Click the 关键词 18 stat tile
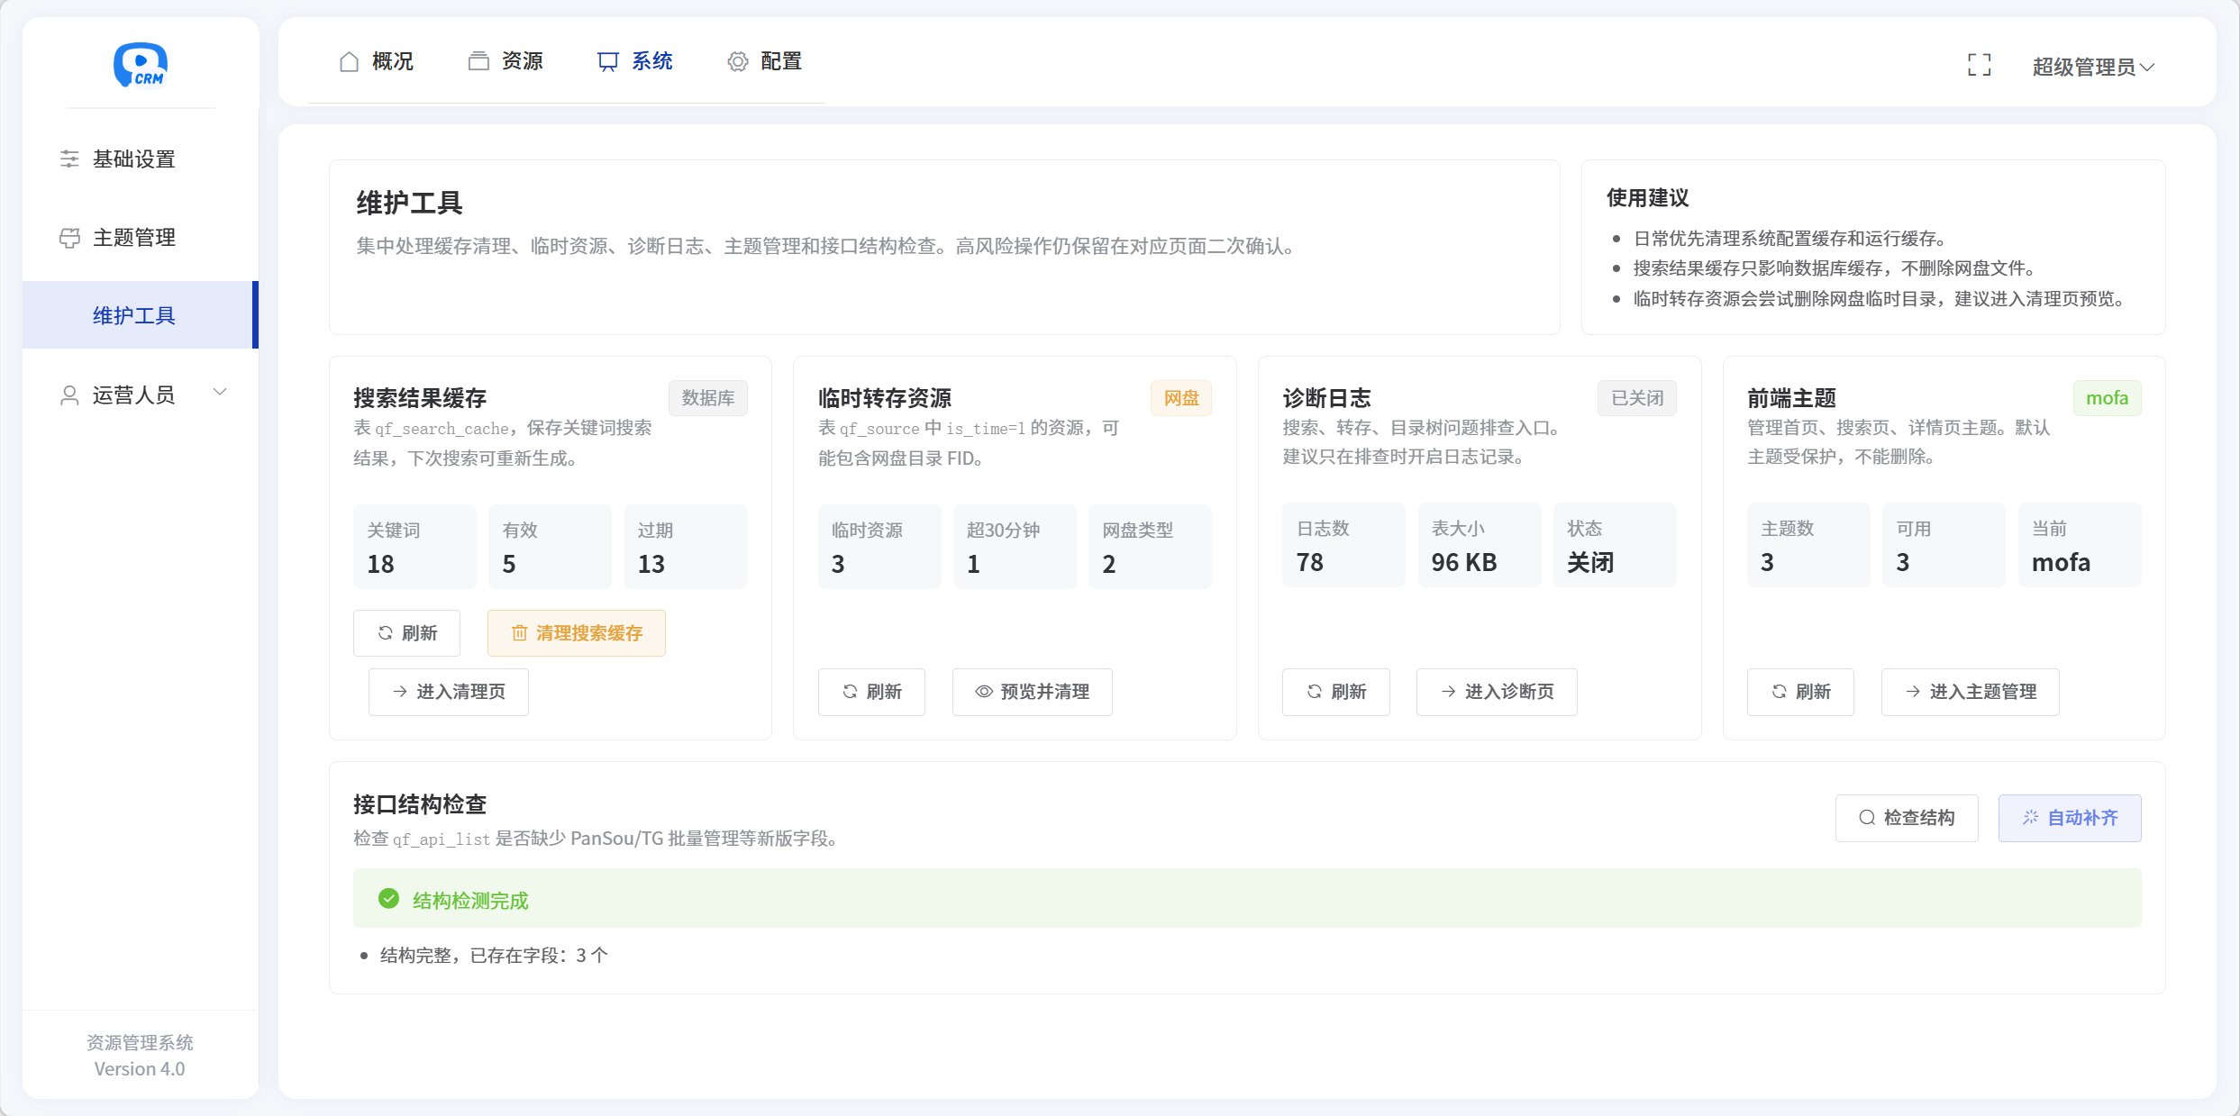The width and height of the screenshot is (2240, 1116). pos(414,547)
